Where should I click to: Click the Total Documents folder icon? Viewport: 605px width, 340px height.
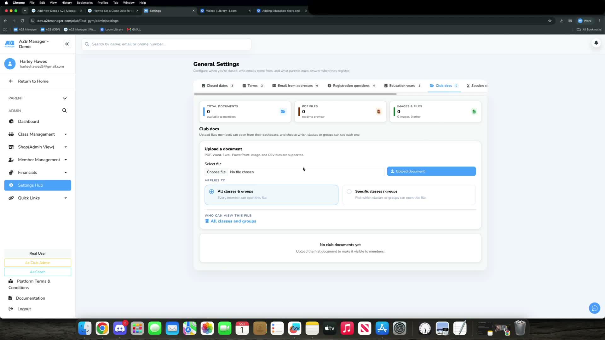[283, 111]
